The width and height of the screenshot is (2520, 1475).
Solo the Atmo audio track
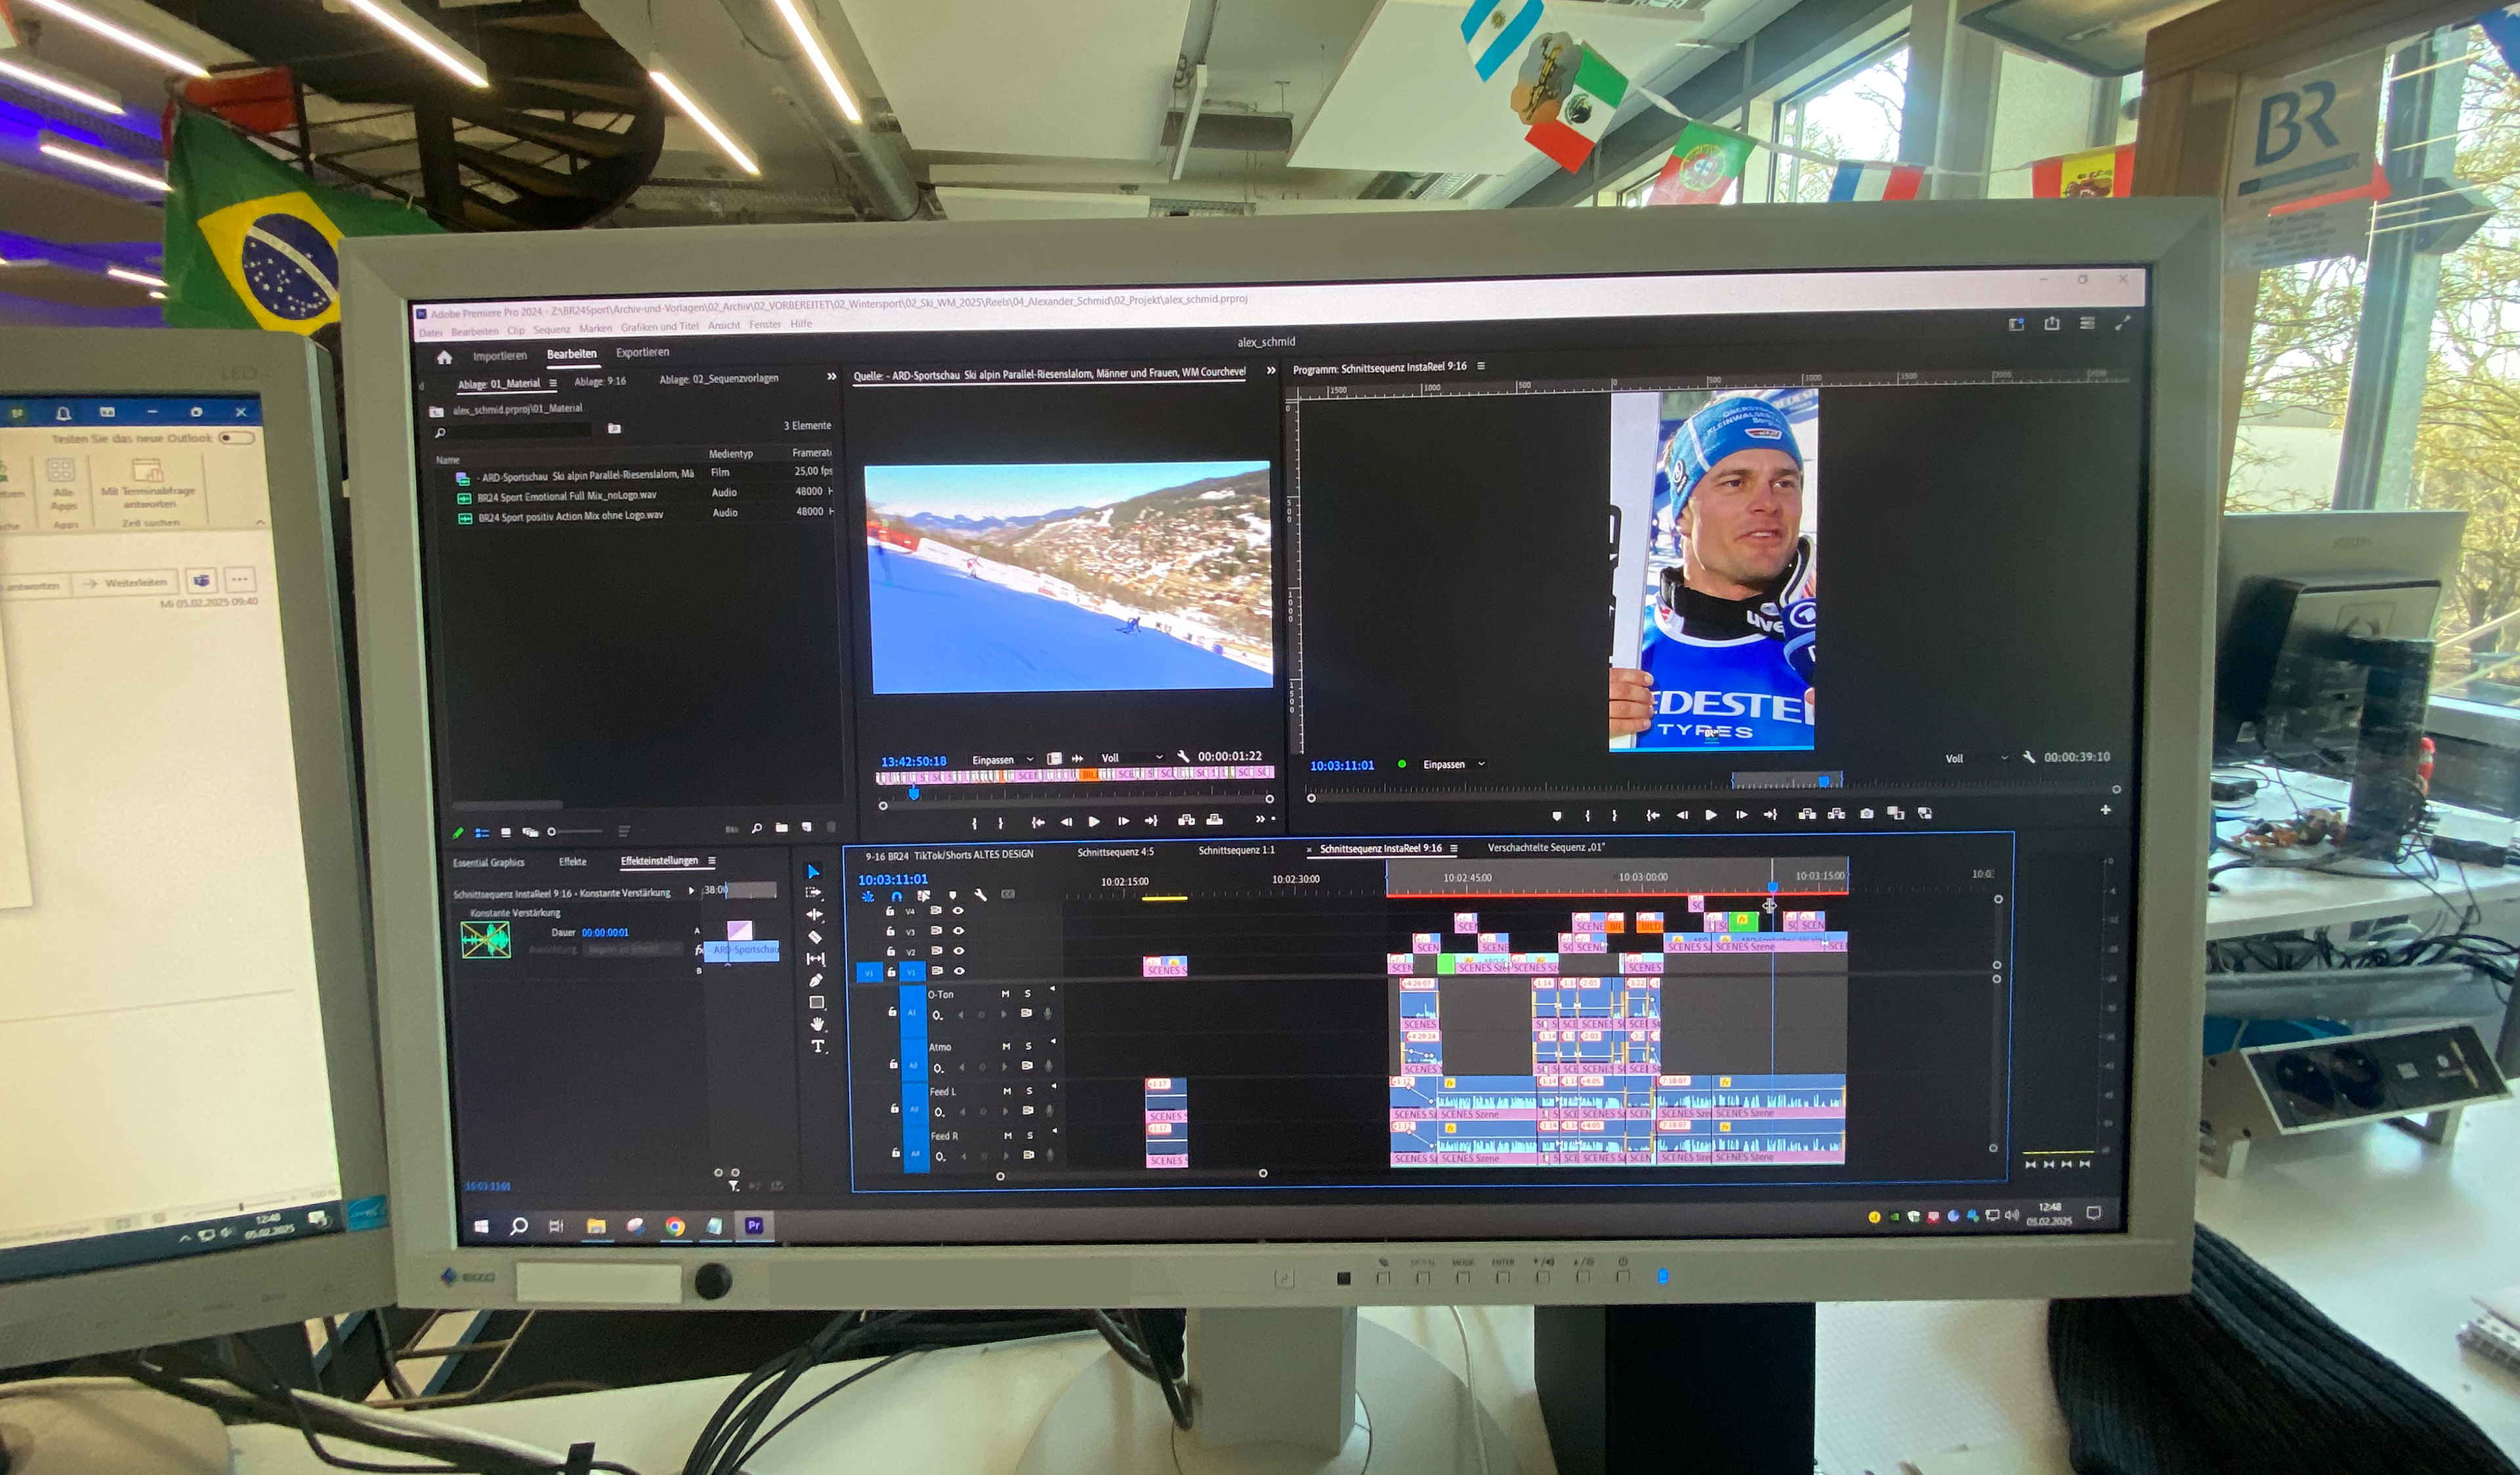tap(1028, 1046)
